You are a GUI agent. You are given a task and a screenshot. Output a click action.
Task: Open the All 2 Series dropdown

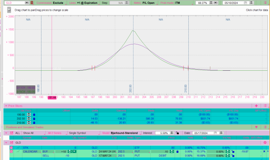(57, 133)
